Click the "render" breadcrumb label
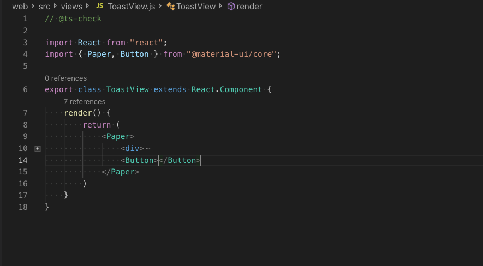Image resolution: width=483 pixels, height=266 pixels. (249, 7)
